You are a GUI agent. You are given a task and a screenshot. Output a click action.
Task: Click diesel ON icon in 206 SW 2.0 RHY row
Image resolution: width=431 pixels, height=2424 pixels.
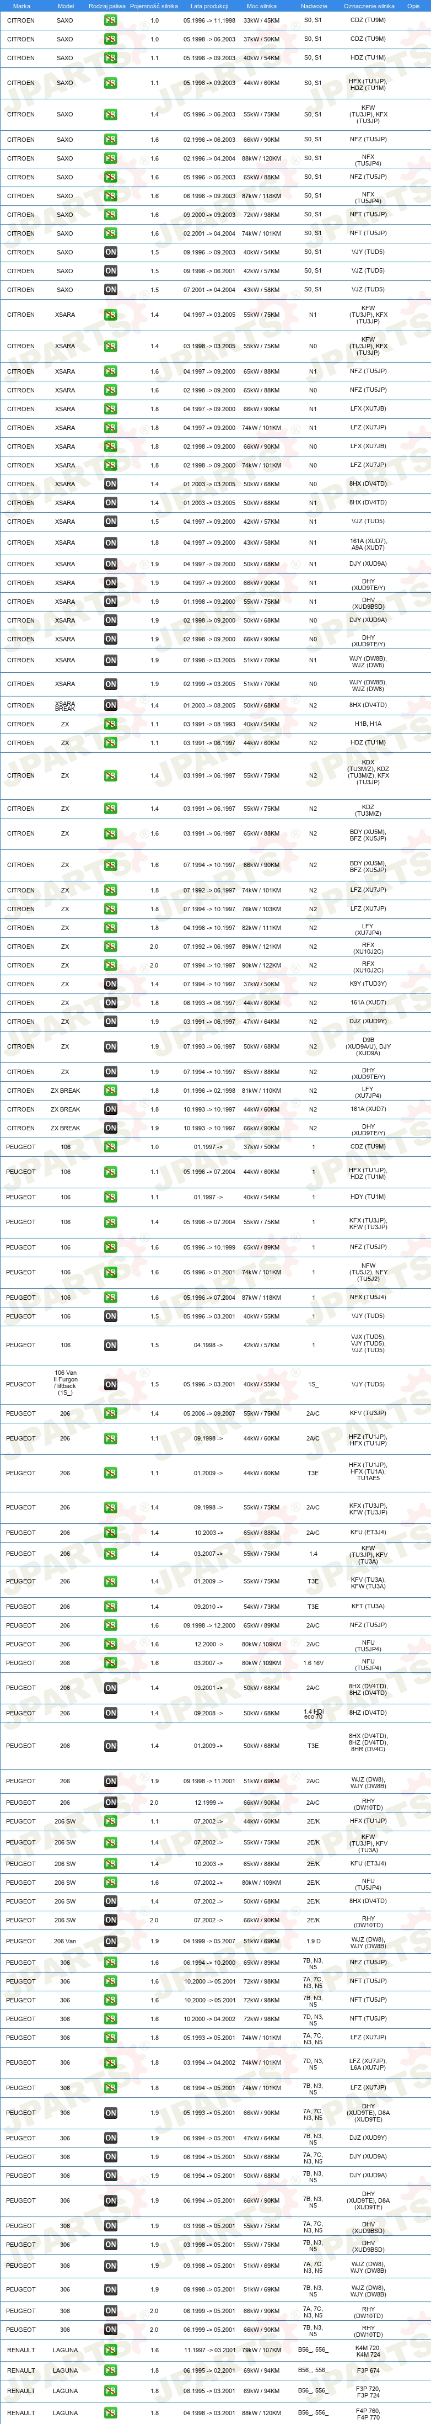(x=111, y=1920)
